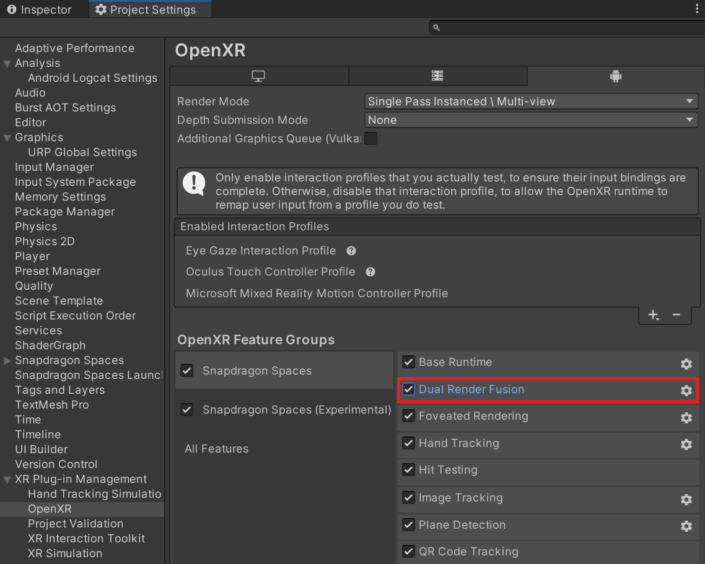Disable the Hand Tracking feature
This screenshot has width=705, height=564.
[x=408, y=443]
